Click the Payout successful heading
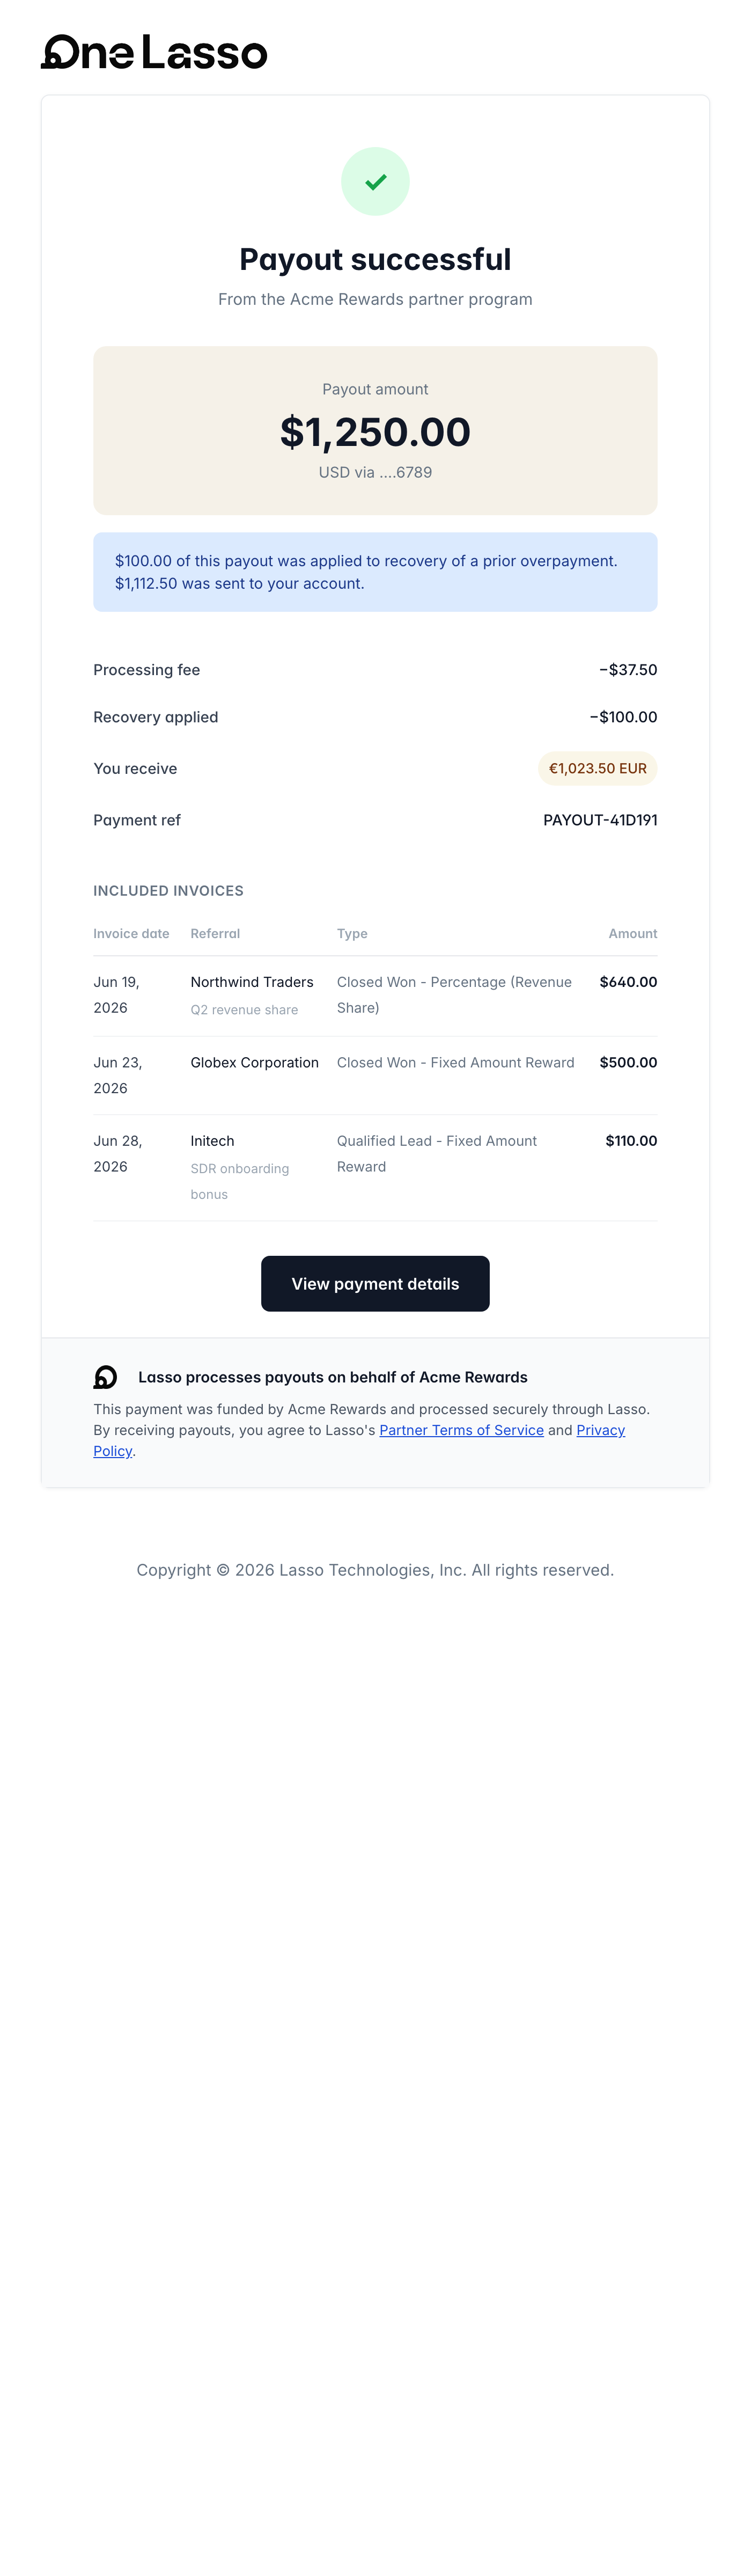 coord(375,259)
